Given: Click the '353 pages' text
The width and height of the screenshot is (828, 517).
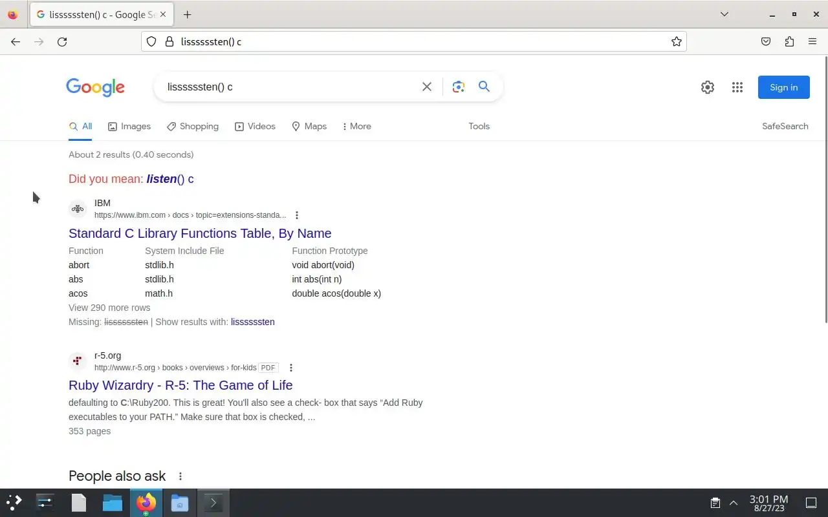Looking at the screenshot, I should [x=89, y=431].
